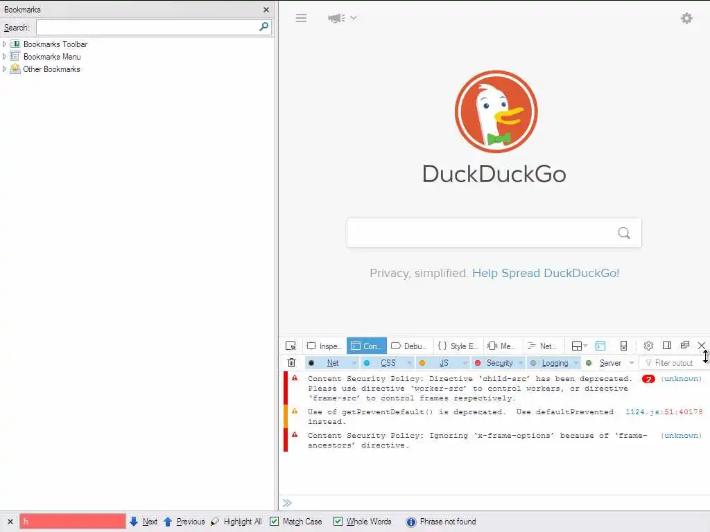Open the devtools frame selector dropdown
The image size is (710, 532).
579,346
